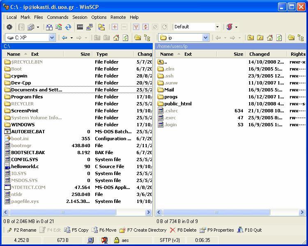Open Preferences with the gear icon
Image resolution: width=308 pixels, height=246 pixels.
(9, 27)
